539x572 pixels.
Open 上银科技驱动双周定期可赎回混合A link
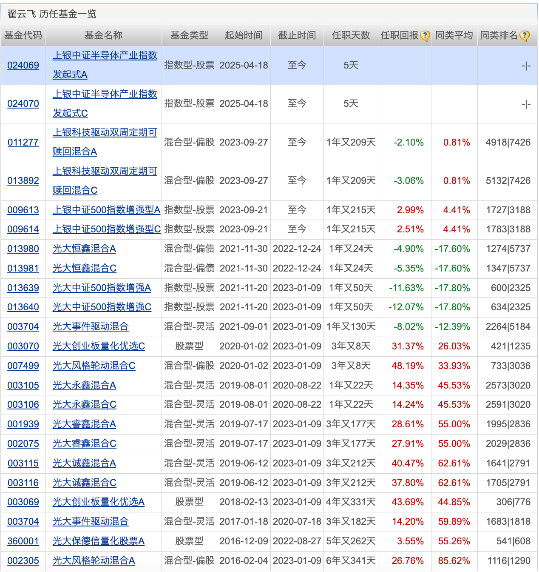pos(105,142)
